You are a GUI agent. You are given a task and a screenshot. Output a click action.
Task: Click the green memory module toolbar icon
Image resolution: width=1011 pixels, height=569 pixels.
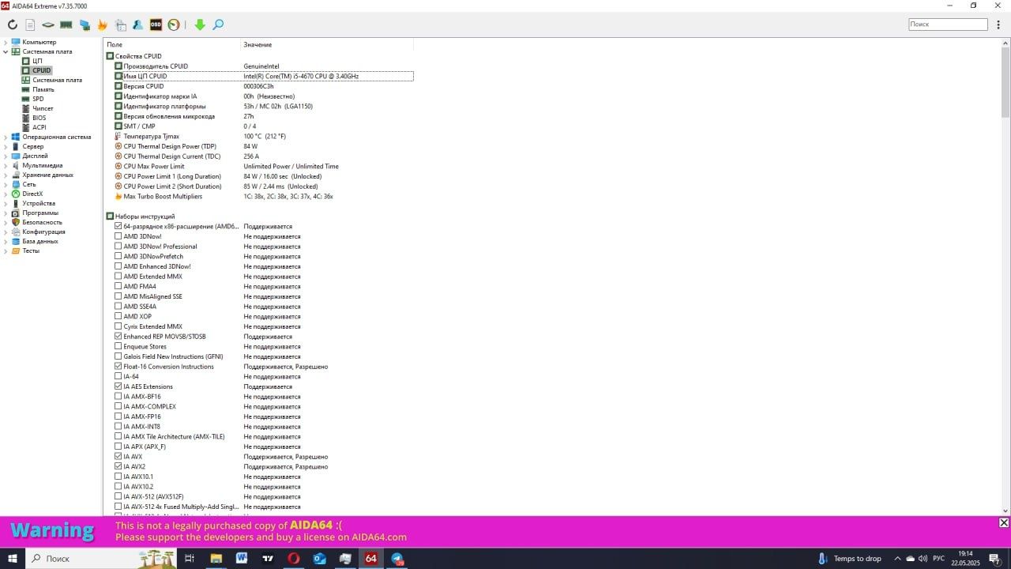(66, 25)
